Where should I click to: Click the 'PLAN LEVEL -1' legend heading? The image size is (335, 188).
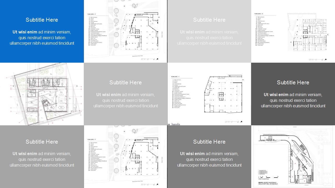[175, 77]
